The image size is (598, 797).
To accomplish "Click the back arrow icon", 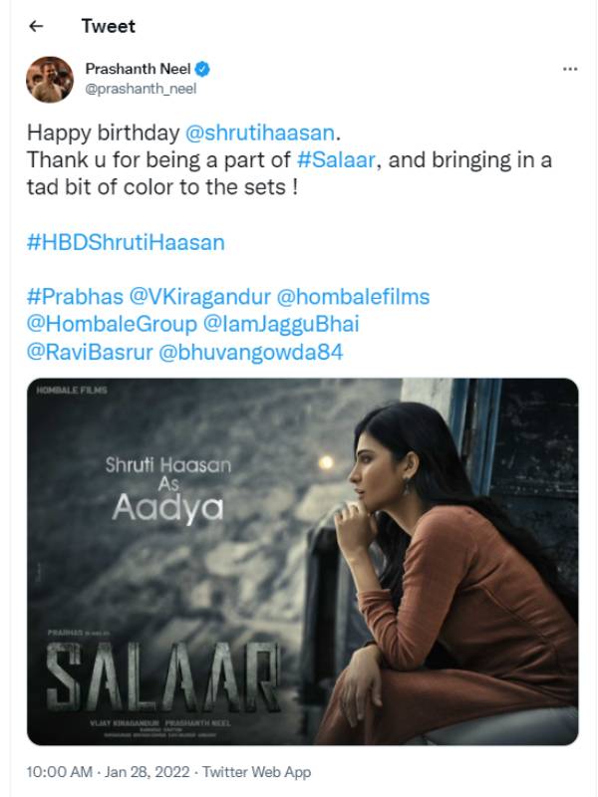I will pyautogui.click(x=37, y=26).
